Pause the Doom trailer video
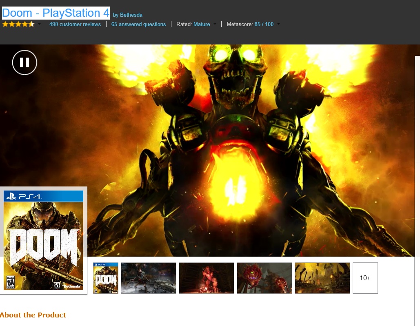The height and width of the screenshot is (326, 420). [x=24, y=62]
